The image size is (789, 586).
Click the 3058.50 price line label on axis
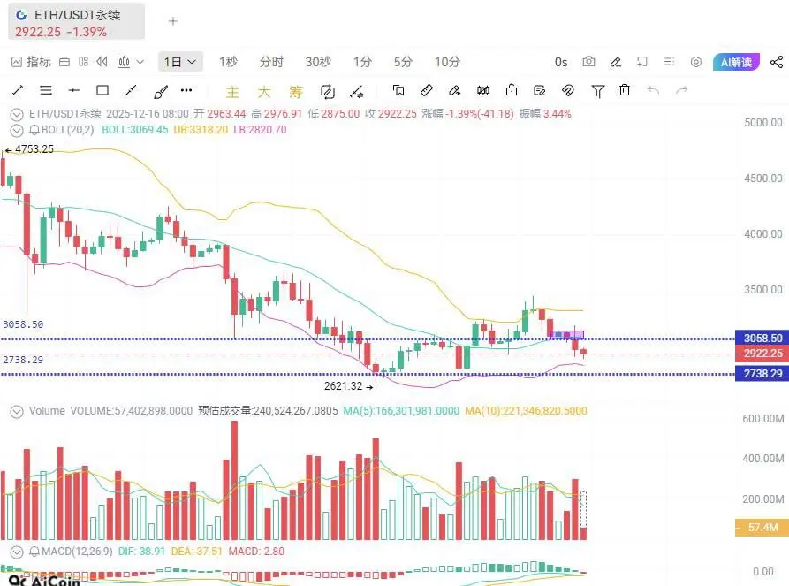click(762, 339)
